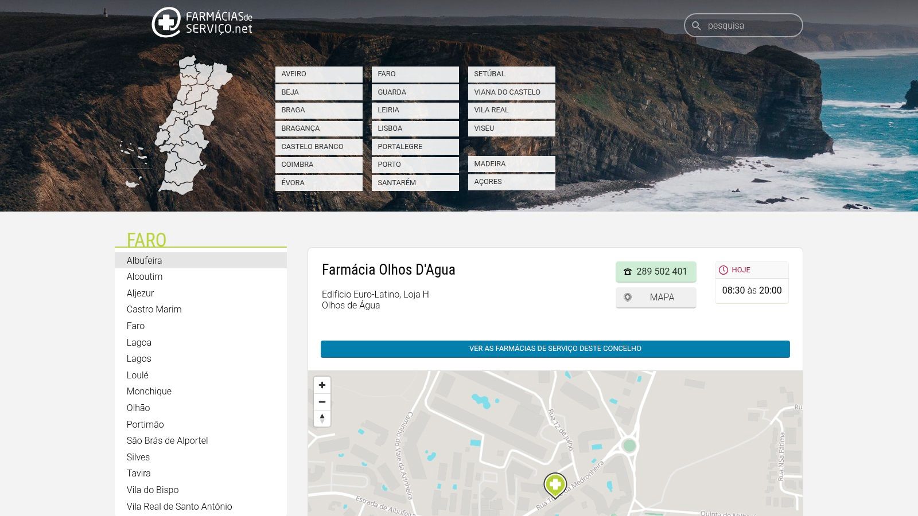Zoom out on the map

[x=322, y=402]
